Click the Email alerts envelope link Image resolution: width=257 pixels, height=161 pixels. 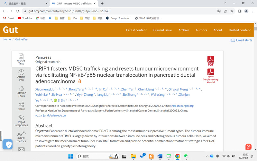point(241,40)
